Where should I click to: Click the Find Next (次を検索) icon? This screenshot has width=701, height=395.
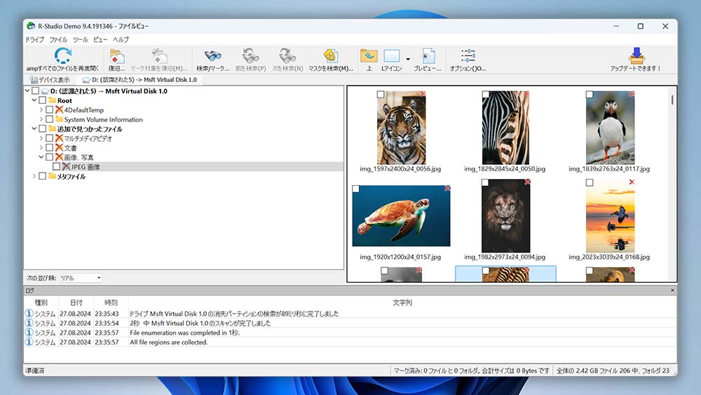(x=287, y=56)
